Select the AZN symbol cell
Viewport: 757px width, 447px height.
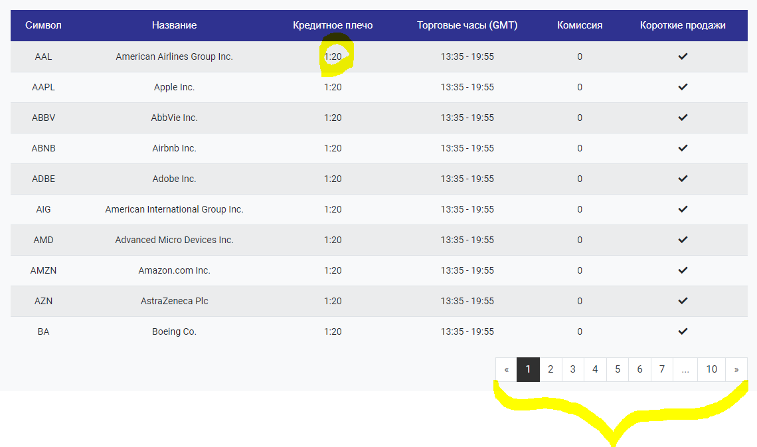(x=43, y=301)
